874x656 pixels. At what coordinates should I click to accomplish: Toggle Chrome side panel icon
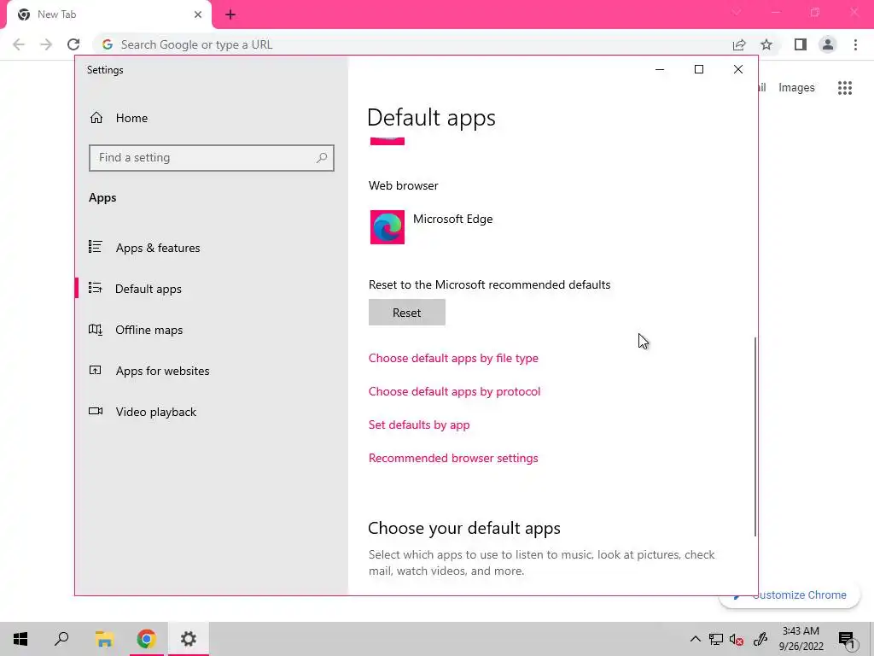[801, 44]
